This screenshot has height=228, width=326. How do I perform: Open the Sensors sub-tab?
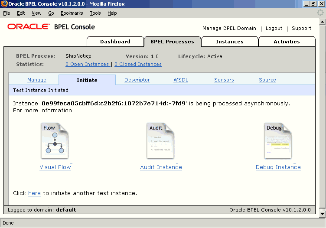224,80
